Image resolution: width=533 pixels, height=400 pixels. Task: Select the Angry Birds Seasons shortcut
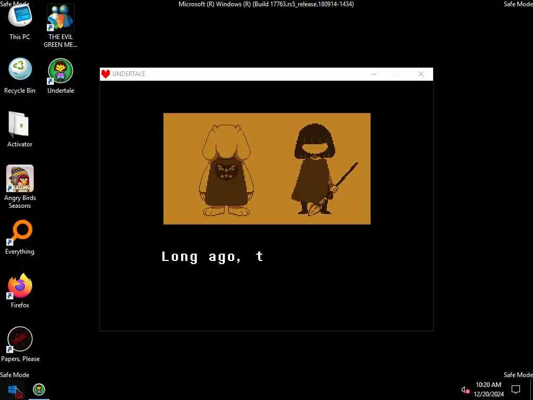[20, 187]
